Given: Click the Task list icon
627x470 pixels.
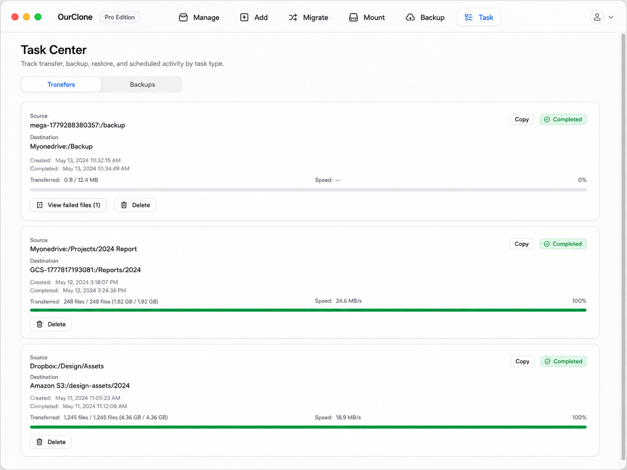Looking at the screenshot, I should pyautogui.click(x=469, y=17).
